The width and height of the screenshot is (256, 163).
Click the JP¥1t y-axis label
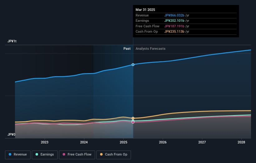point(12,41)
